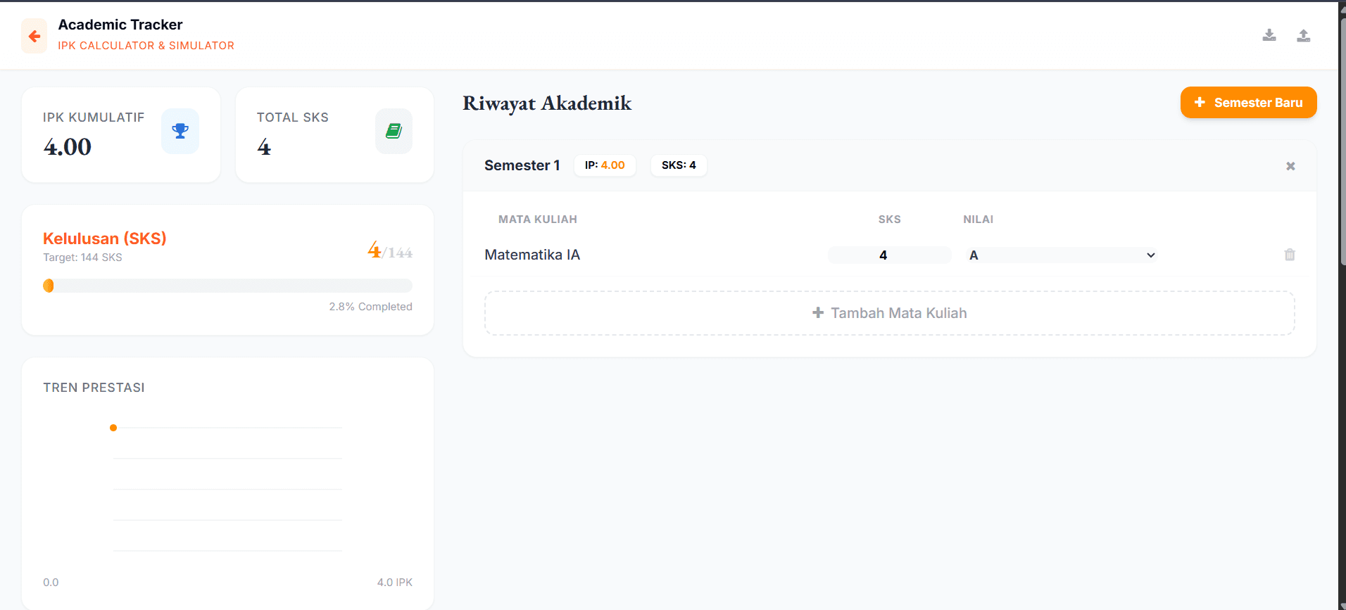Click the 4.0 IPK axis label

pyautogui.click(x=394, y=583)
